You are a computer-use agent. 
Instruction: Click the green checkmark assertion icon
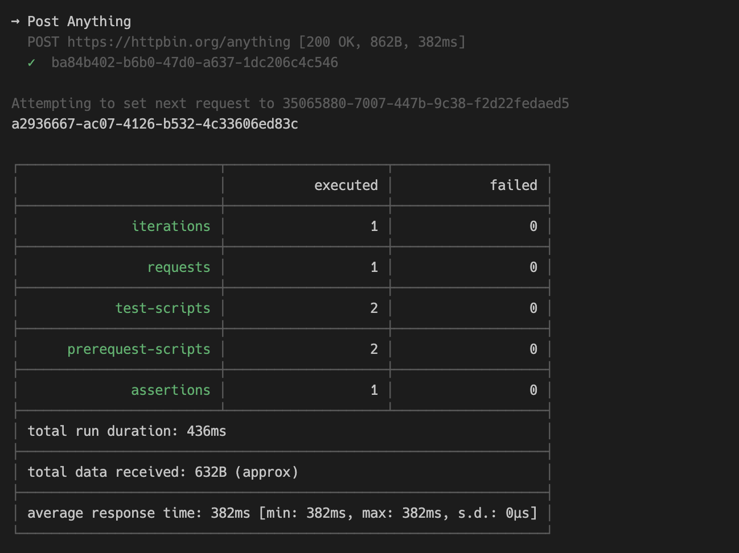[31, 62]
